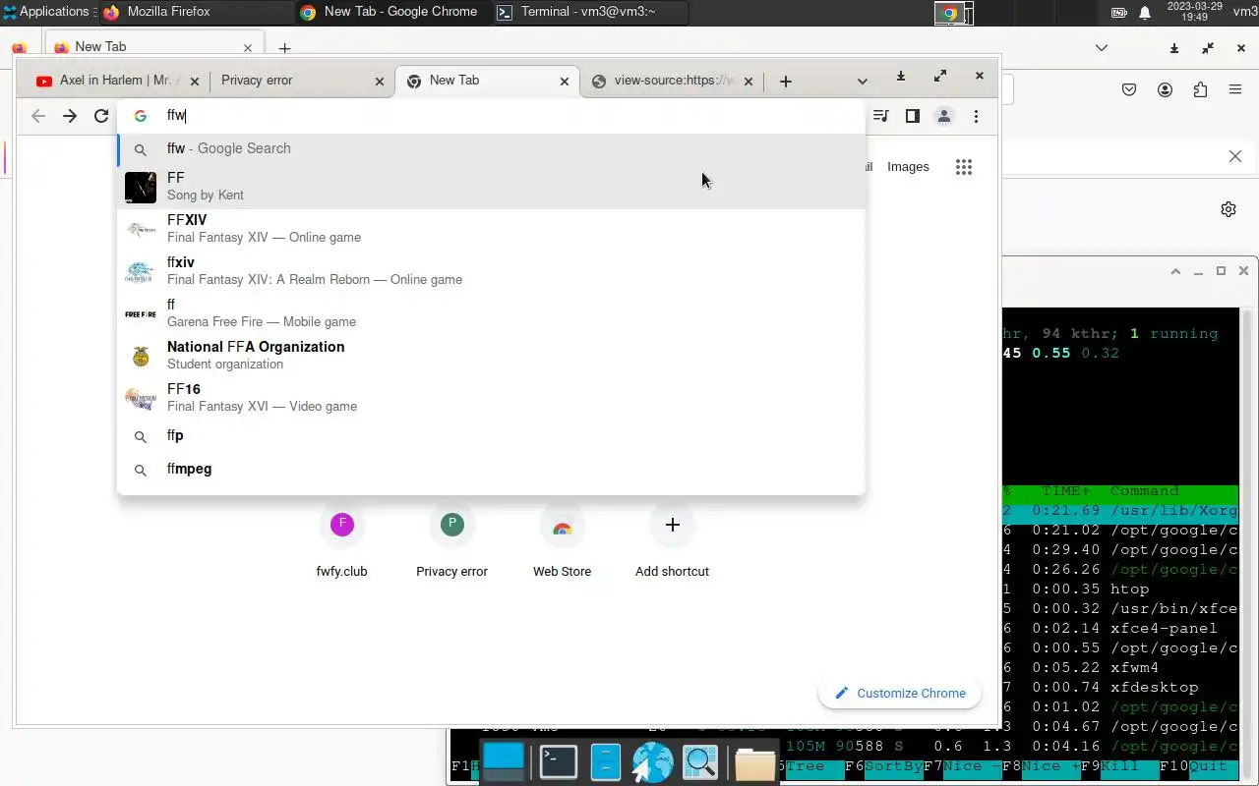Select 'ffp' search suggestion
Image resolution: width=1259 pixels, height=786 pixels.
[492, 436]
